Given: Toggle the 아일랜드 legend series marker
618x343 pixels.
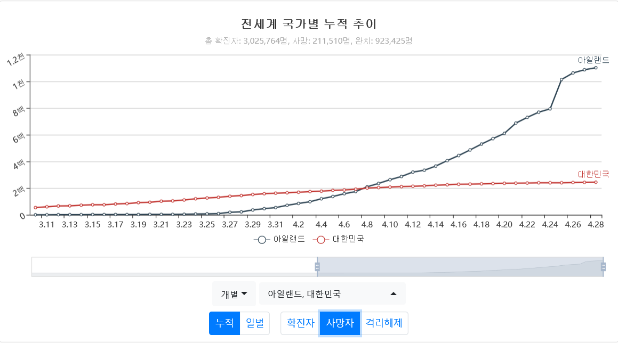Looking at the screenshot, I should coord(262,240).
